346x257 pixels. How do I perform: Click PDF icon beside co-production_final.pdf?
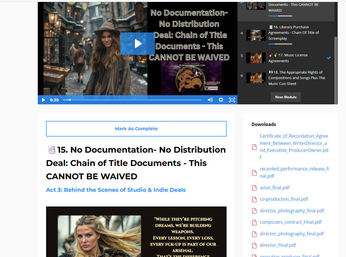coord(254,199)
